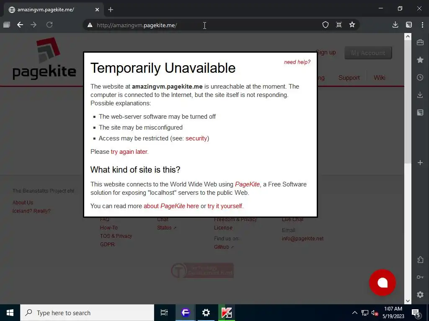Click the try it yourself link
429x321 pixels.
tap(225, 206)
